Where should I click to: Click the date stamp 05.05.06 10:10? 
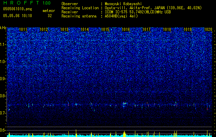18,16
